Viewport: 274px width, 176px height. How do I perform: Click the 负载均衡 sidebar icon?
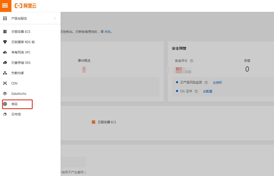5,73
